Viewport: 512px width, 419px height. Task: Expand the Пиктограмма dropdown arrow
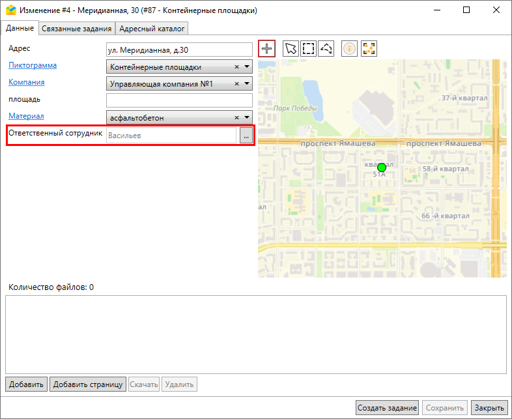pyautogui.click(x=247, y=67)
